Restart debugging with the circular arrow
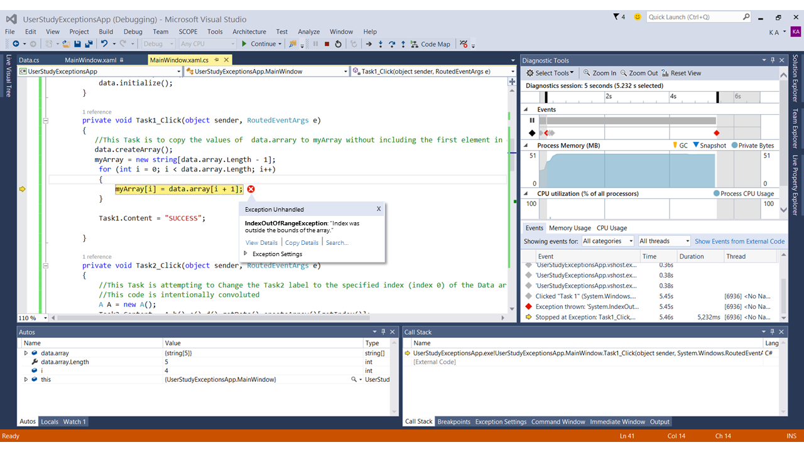The width and height of the screenshot is (804, 452). [x=338, y=44]
